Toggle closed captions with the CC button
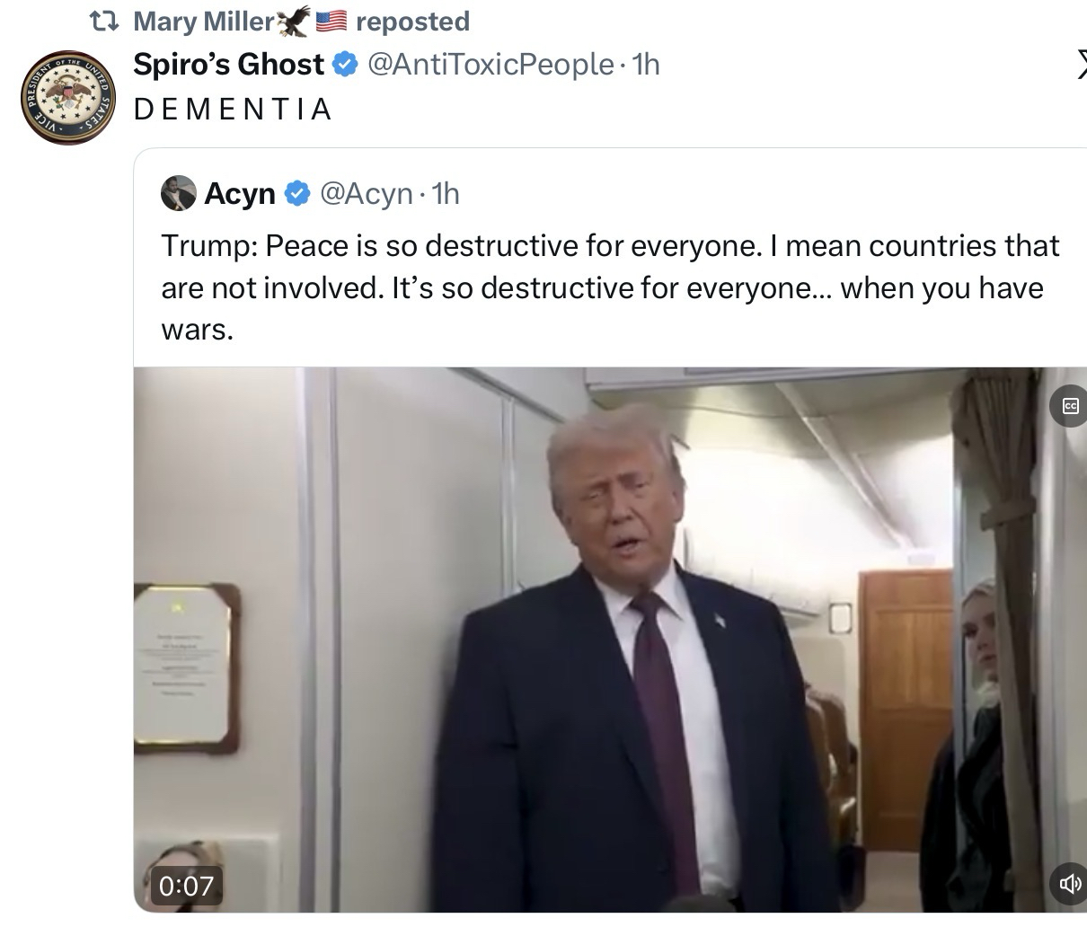 click(1069, 407)
